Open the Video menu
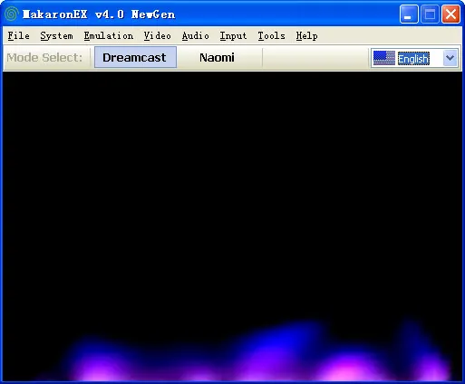 [157, 36]
